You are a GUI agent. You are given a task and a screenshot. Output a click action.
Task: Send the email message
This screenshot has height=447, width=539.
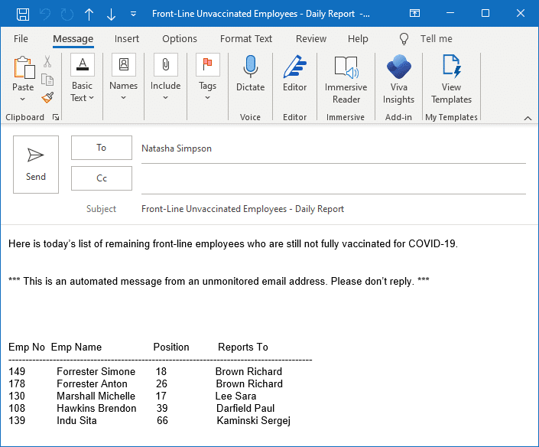36,165
